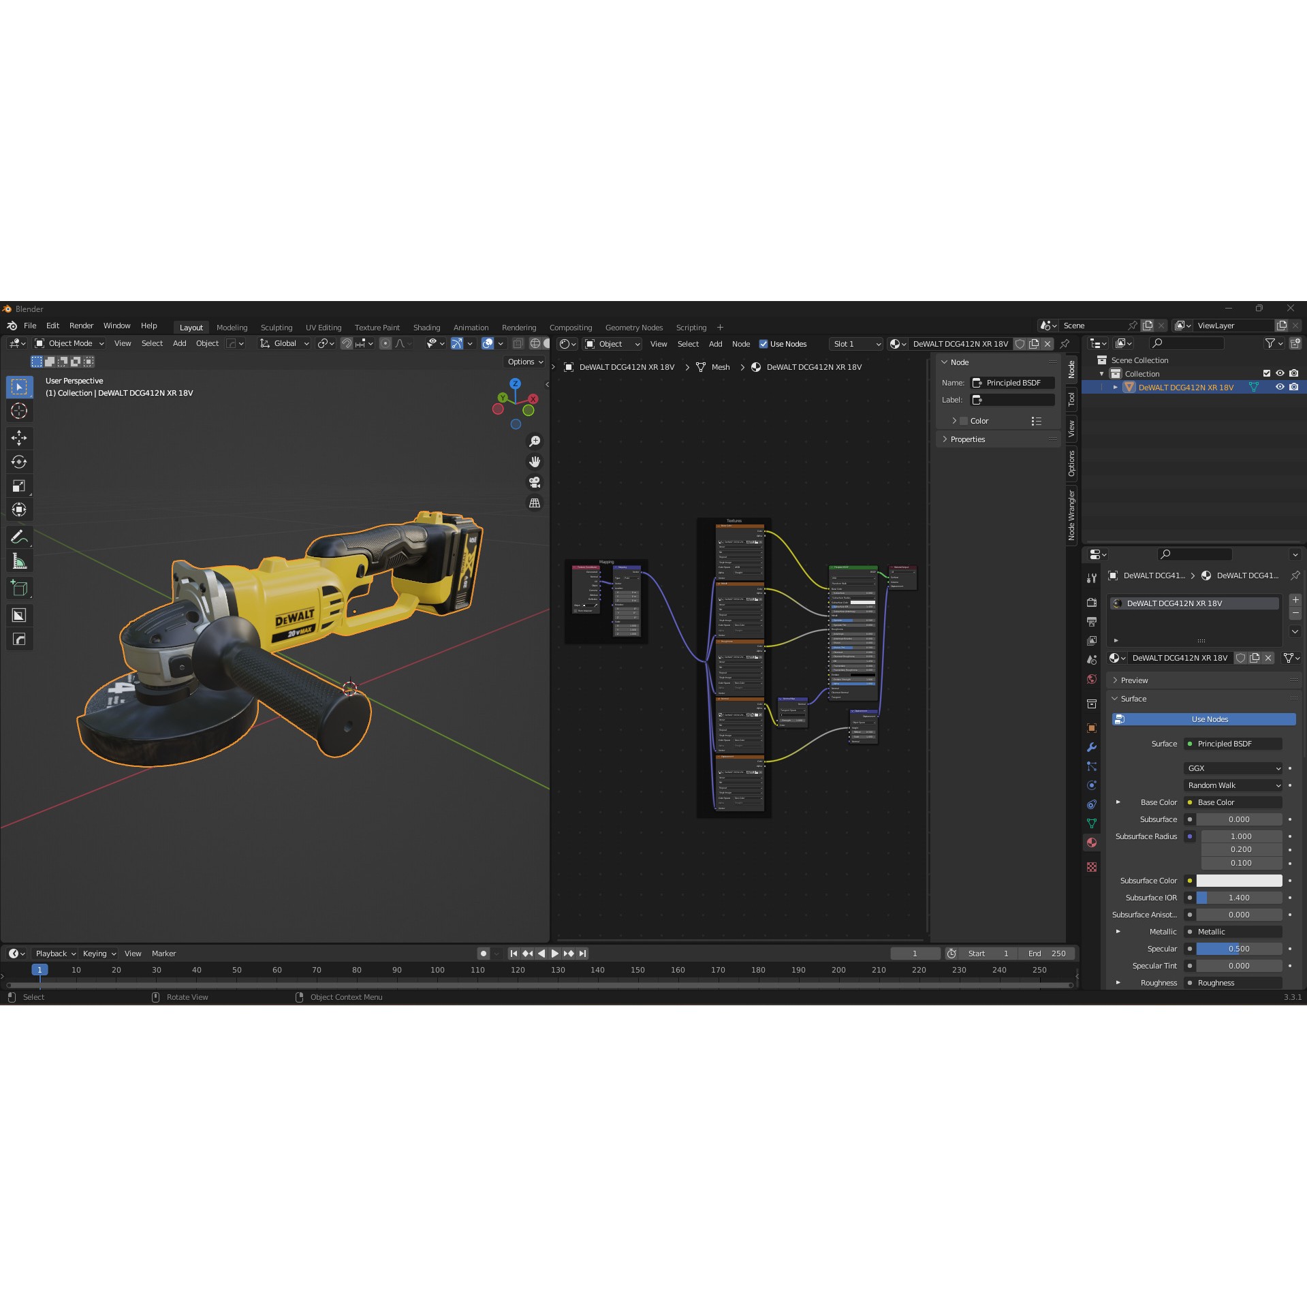Screen dimensions: 1307x1307
Task: Toggle viewport overlays button
Action: 488,343
